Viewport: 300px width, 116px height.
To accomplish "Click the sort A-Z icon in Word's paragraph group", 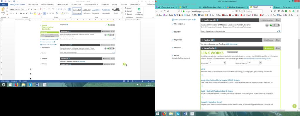I will (x=65, y=9).
